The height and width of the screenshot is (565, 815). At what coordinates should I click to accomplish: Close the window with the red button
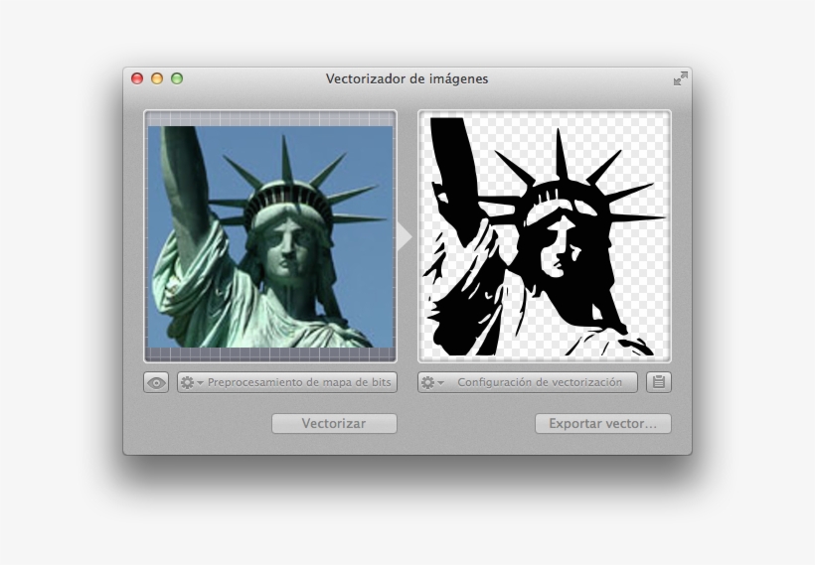137,78
